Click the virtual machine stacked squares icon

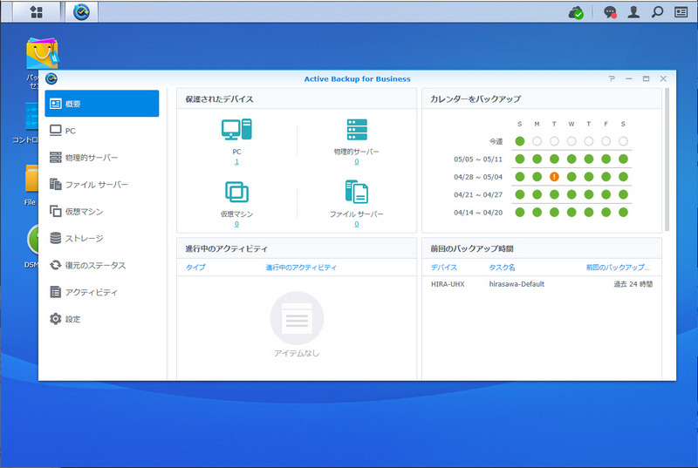point(236,192)
